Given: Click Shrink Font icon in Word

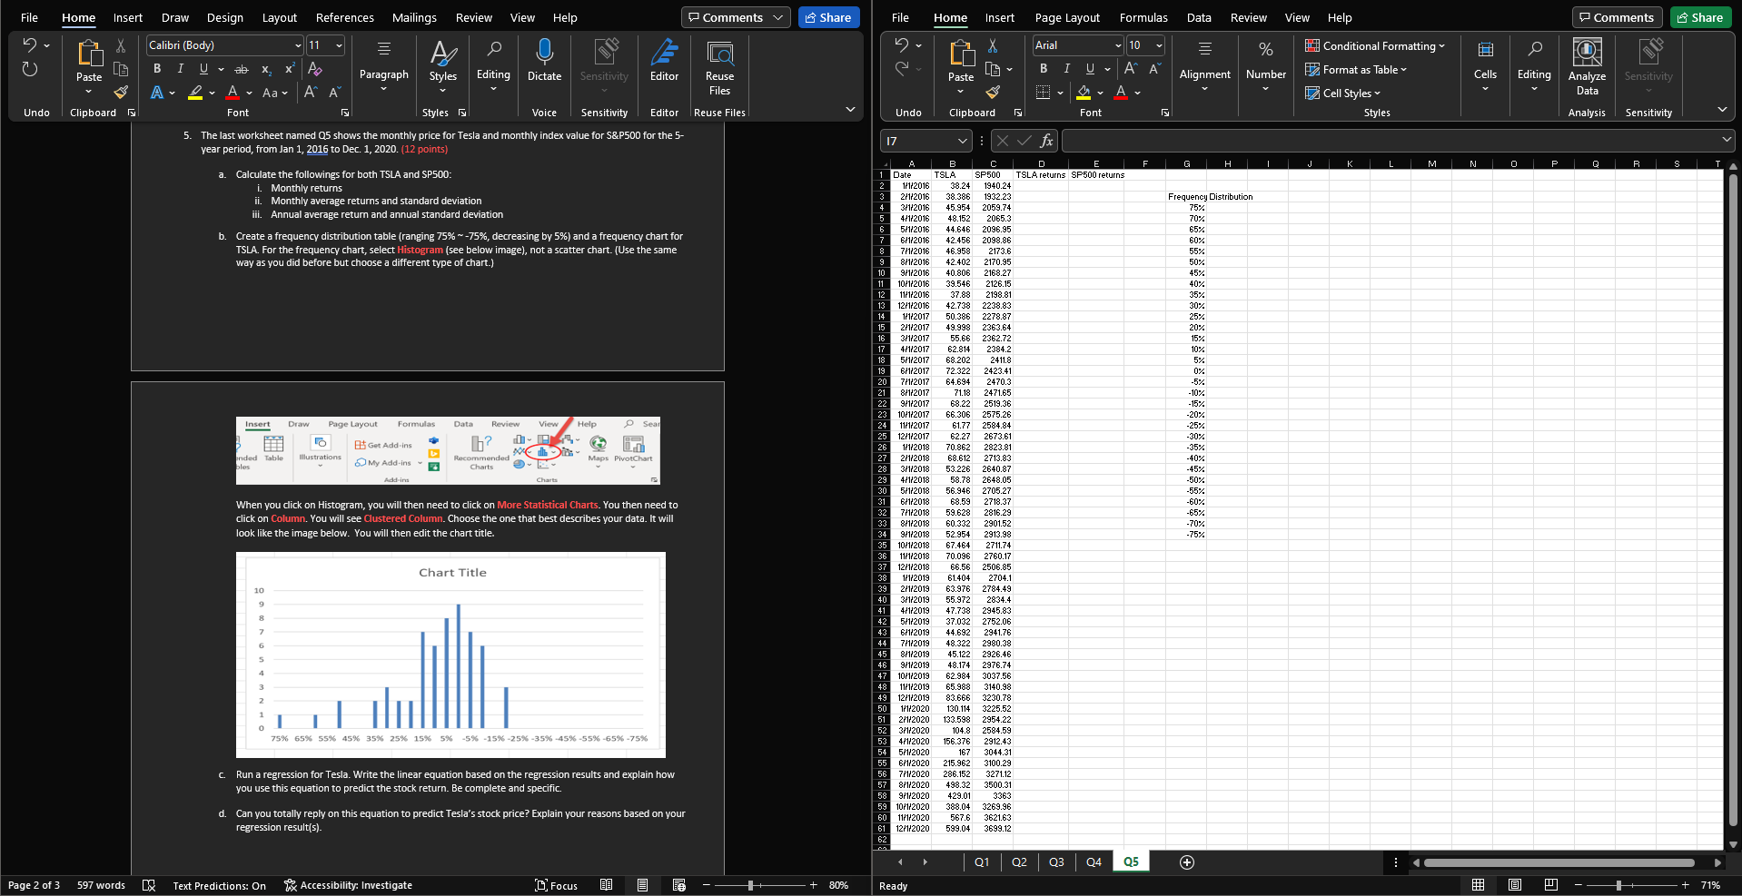Looking at the screenshot, I should [334, 93].
